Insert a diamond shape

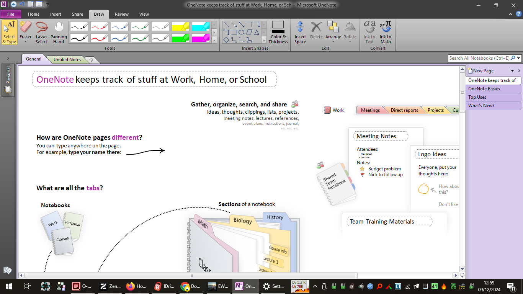pos(226,39)
